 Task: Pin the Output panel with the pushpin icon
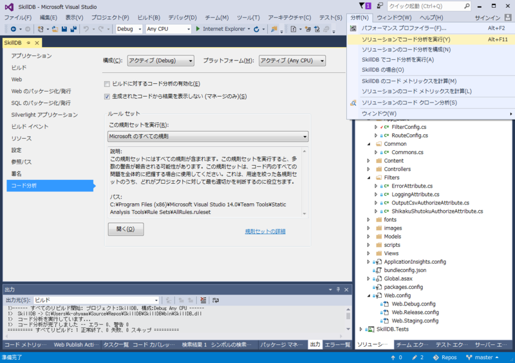coord(338,289)
